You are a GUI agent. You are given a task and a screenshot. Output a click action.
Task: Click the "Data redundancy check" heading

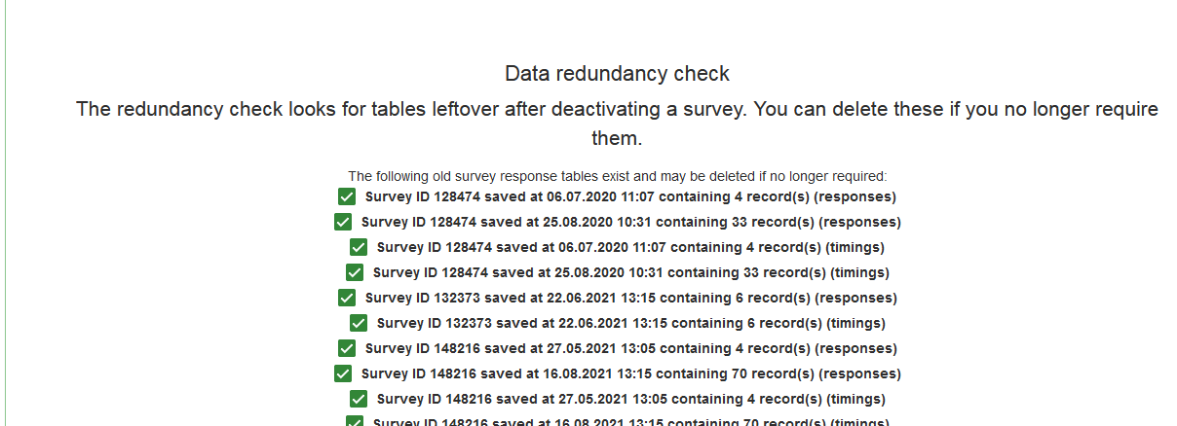tap(617, 74)
